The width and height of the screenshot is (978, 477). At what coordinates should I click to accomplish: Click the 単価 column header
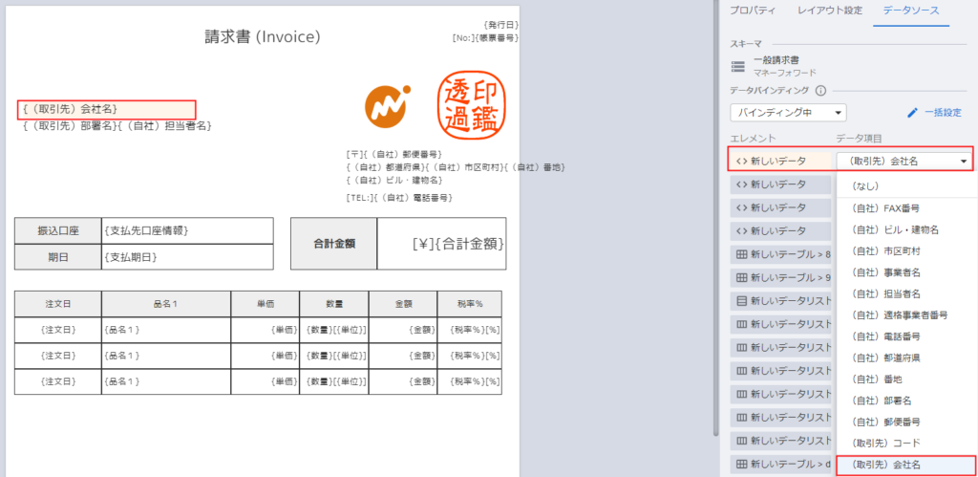point(266,303)
